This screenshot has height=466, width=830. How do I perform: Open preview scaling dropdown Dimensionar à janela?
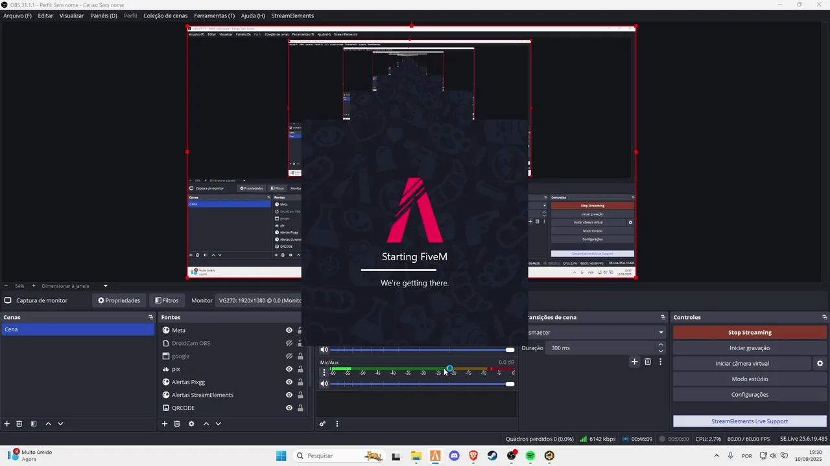pos(75,286)
